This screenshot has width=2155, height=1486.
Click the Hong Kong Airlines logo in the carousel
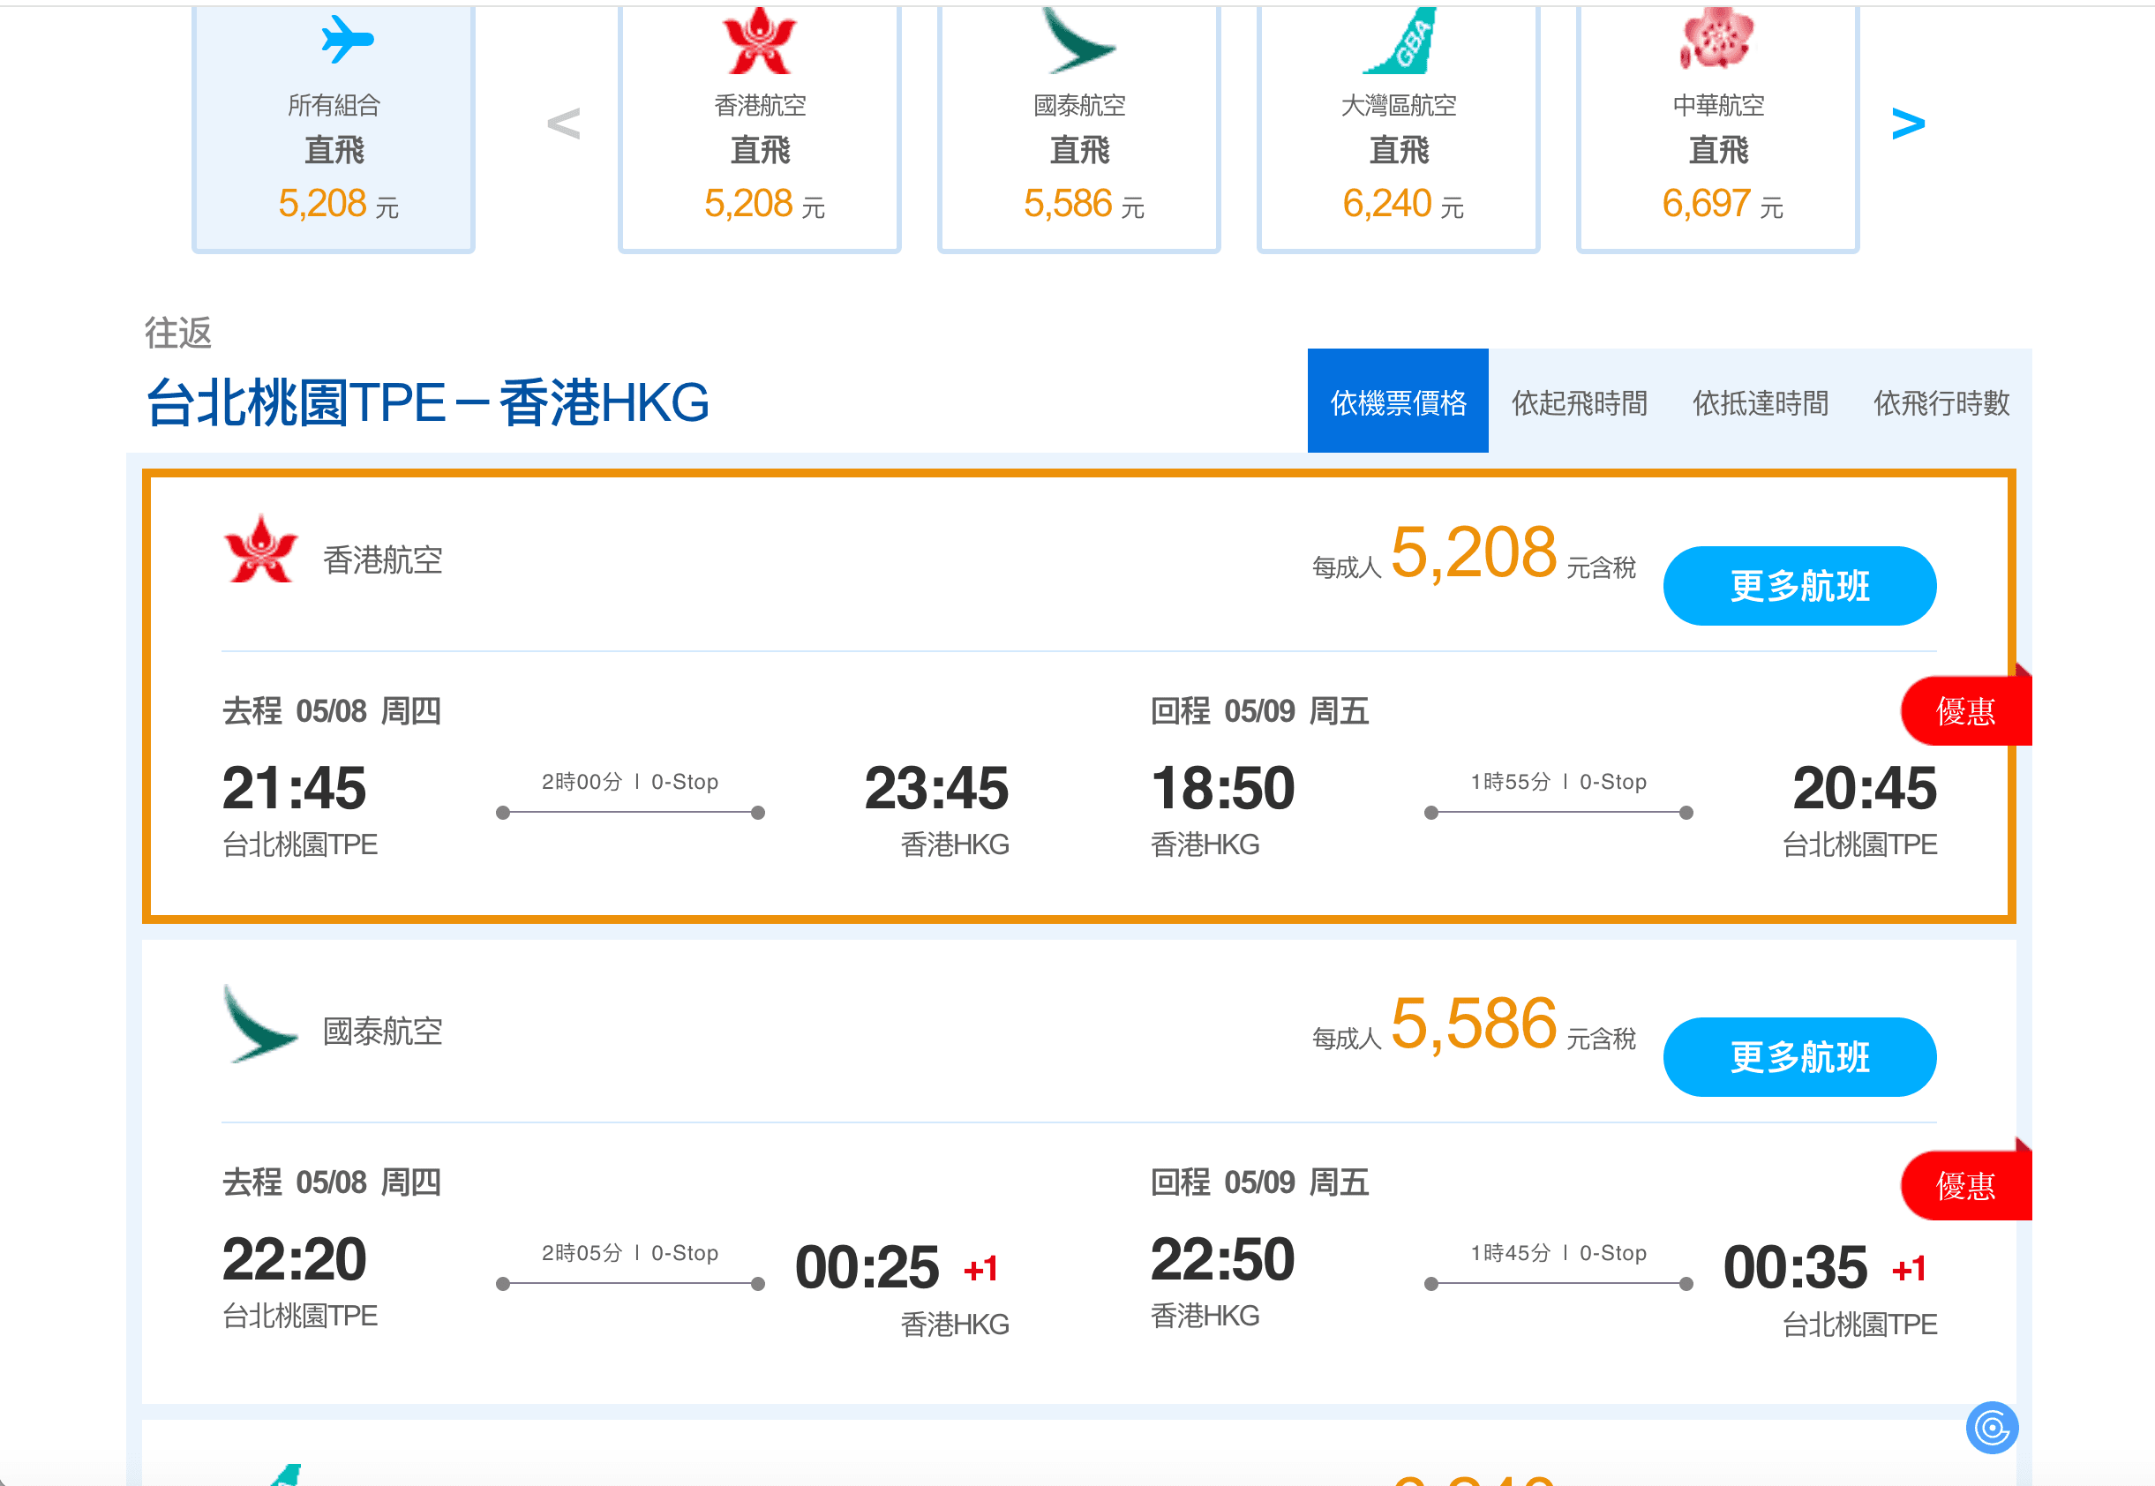(x=760, y=41)
